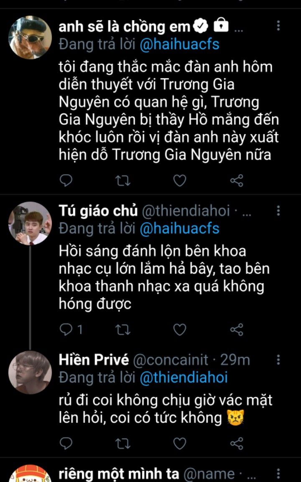Reply to Hiền Privé's tweet
This screenshot has width=301, height=482.
point(66,443)
